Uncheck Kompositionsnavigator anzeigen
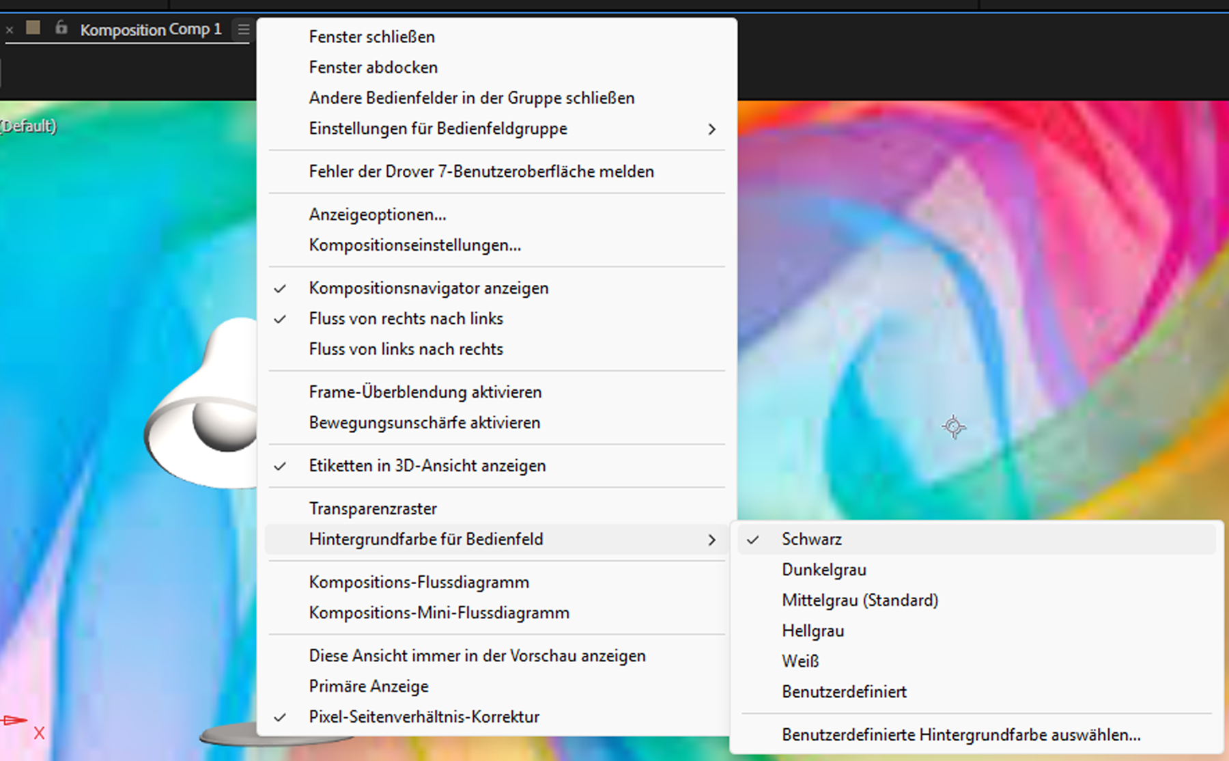1229x761 pixels. coord(428,288)
